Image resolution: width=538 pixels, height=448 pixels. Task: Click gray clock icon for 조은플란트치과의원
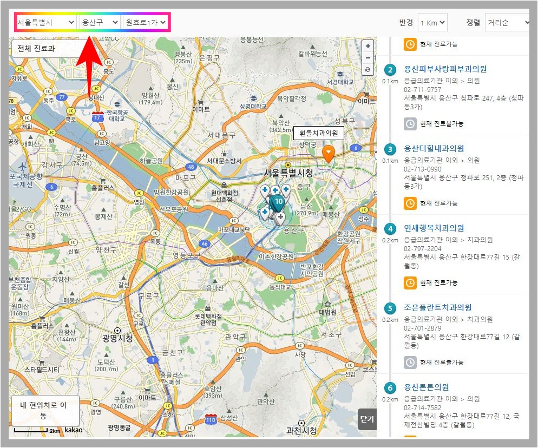point(410,363)
